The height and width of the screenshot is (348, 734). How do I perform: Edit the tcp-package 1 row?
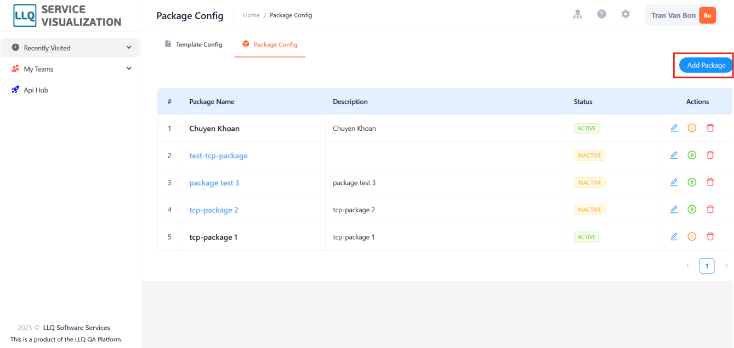click(x=674, y=237)
